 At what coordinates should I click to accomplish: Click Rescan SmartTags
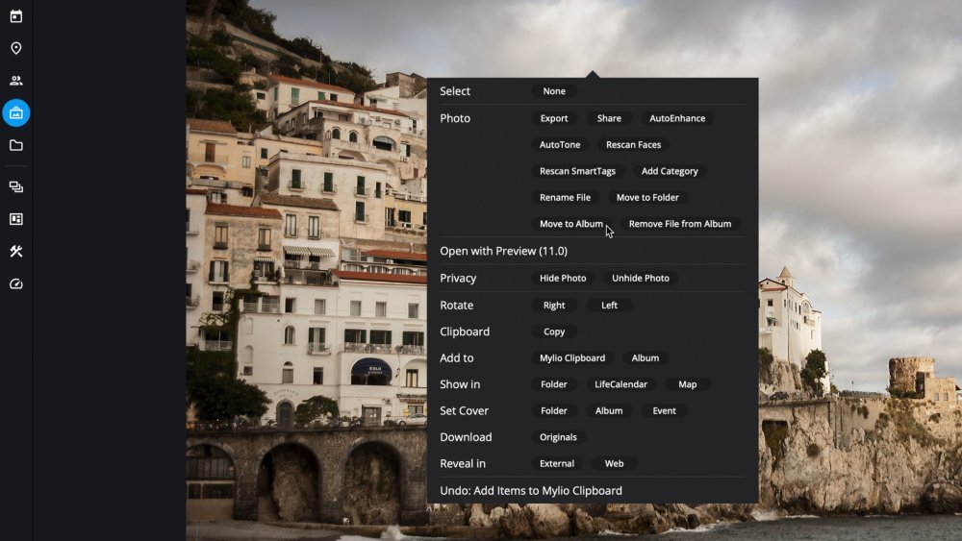[x=577, y=171]
